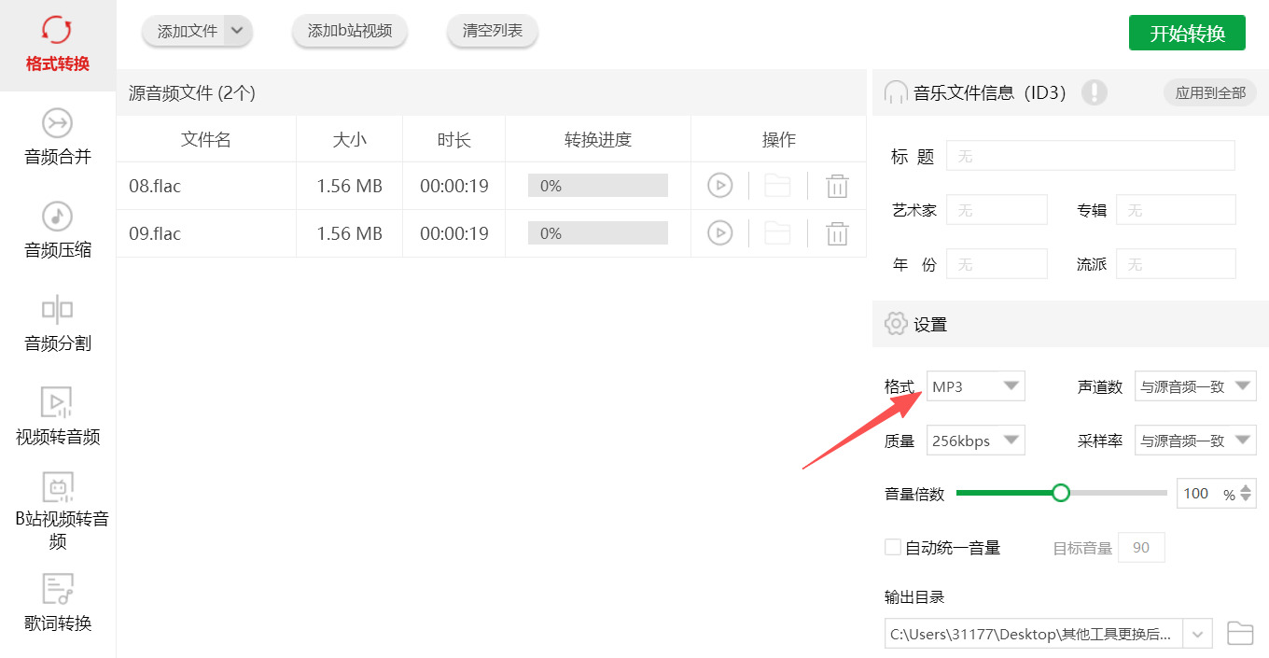Click the 音量倍数 slider handle
Viewport: 1269px width, 658px height.
(x=1061, y=493)
